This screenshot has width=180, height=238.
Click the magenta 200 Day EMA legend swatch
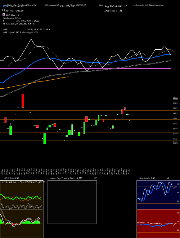coord(4,14)
